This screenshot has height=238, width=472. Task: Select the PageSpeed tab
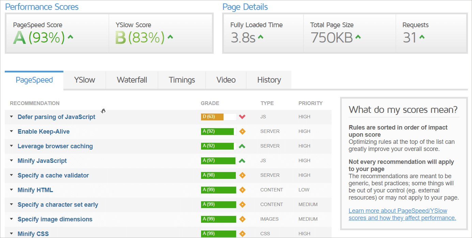coord(34,80)
